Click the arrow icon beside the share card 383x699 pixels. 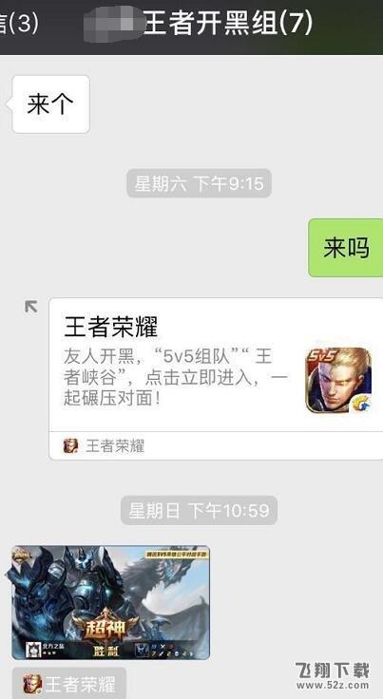pos(30,306)
